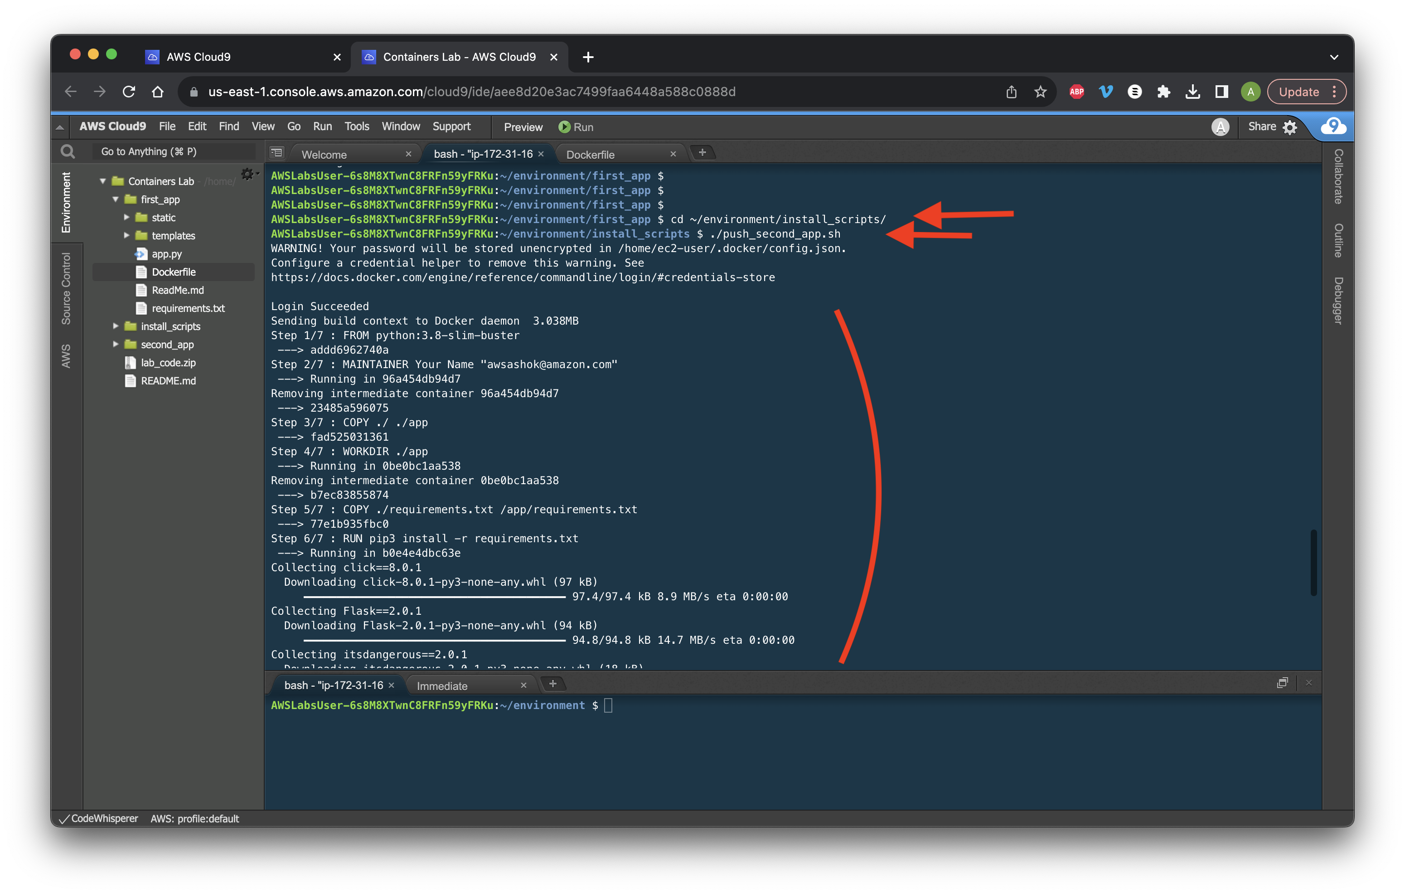Show browser tab search chevron
The height and width of the screenshot is (894, 1405).
pos(1334,57)
